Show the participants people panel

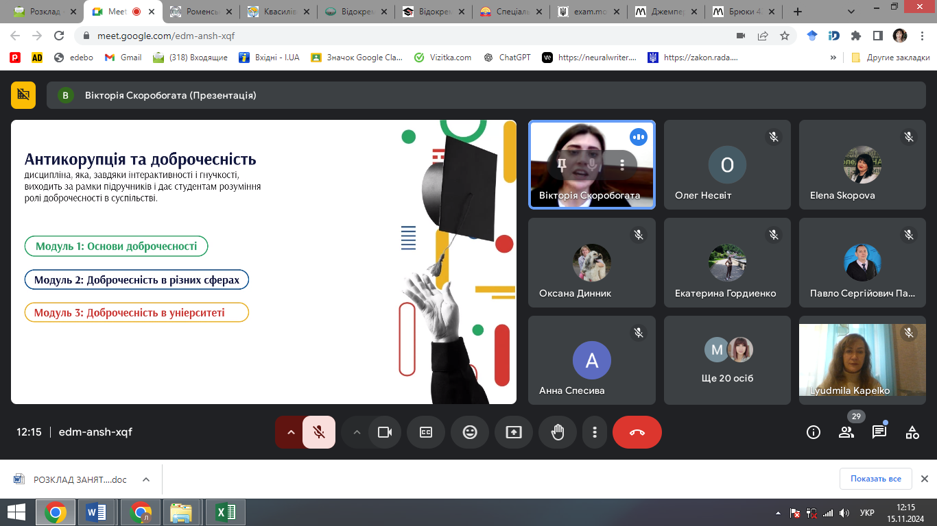coord(846,432)
